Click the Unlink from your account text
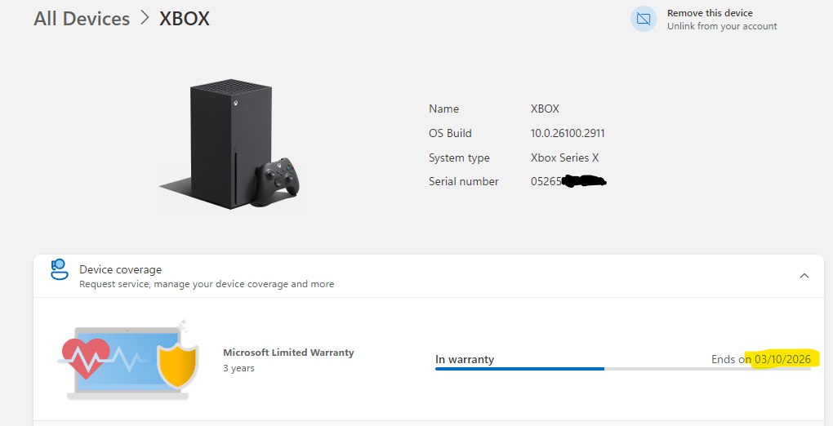Screen dimensions: 833x426 (x=722, y=26)
